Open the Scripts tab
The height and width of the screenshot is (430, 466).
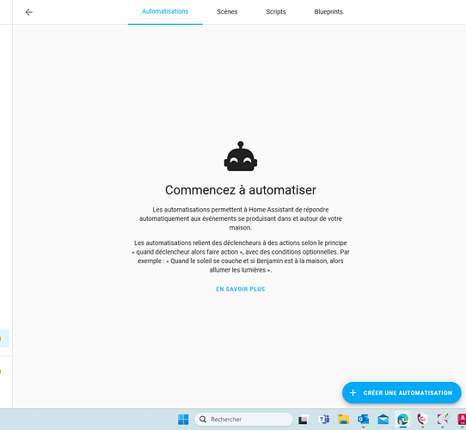[276, 12]
